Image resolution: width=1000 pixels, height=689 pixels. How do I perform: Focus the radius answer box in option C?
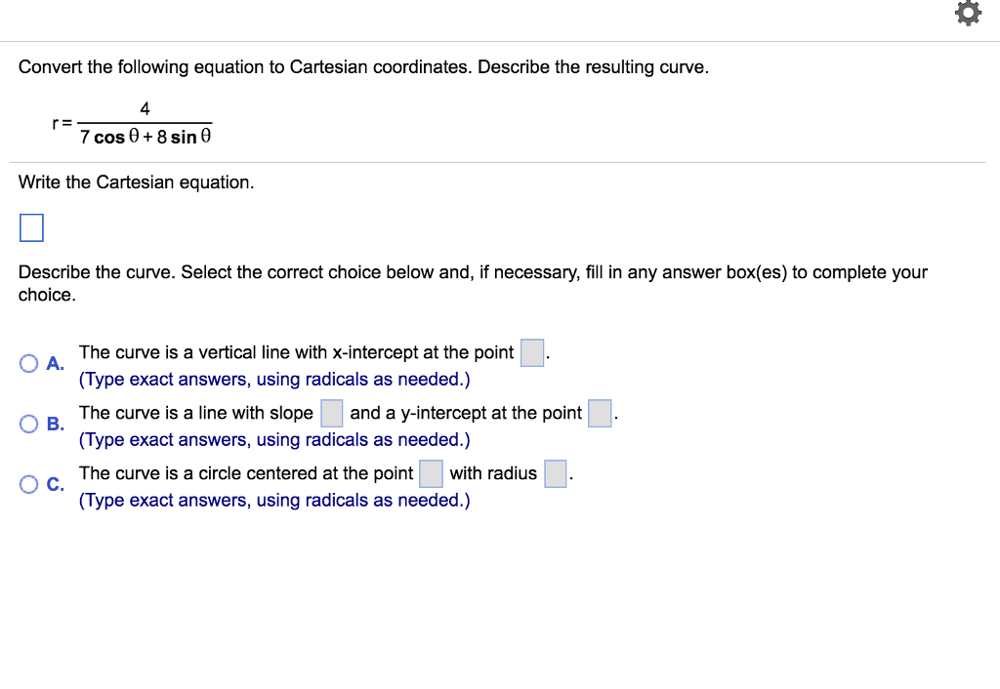coord(555,473)
